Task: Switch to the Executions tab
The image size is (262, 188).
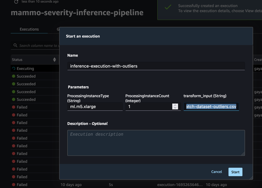Action: coord(29,29)
